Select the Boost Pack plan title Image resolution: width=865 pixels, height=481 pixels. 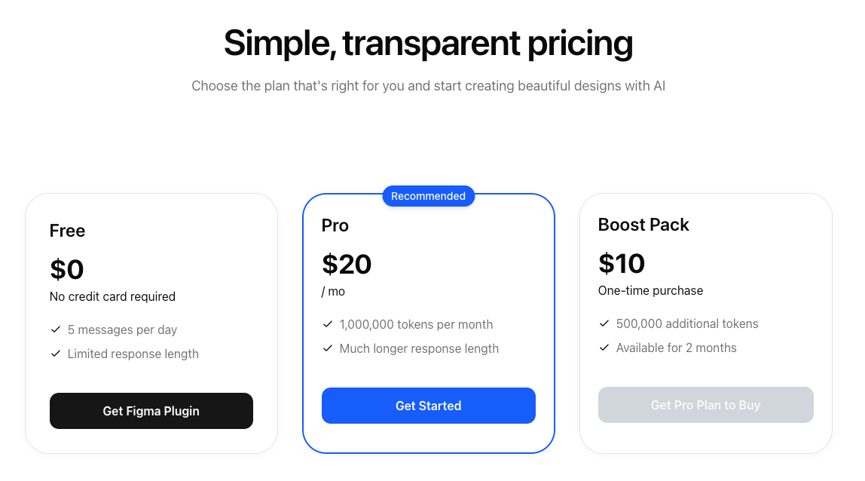pyautogui.click(x=643, y=225)
